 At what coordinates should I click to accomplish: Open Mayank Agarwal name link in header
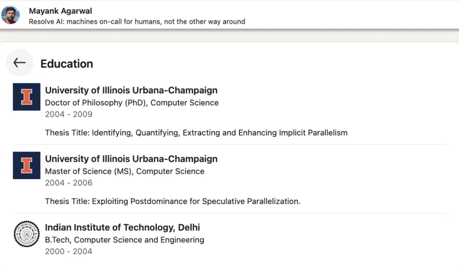60,11
